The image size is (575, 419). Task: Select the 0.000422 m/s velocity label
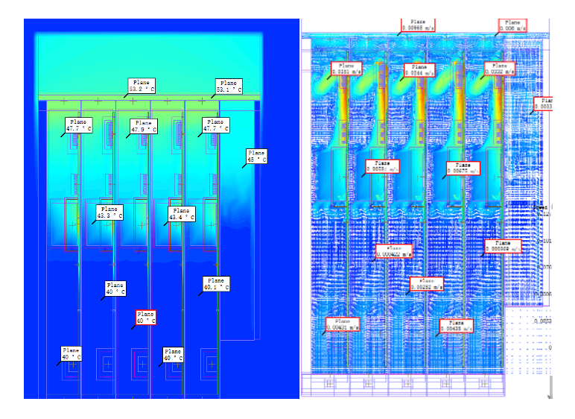click(x=393, y=251)
